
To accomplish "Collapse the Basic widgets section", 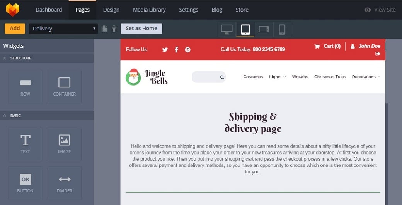I will pos(5,116).
